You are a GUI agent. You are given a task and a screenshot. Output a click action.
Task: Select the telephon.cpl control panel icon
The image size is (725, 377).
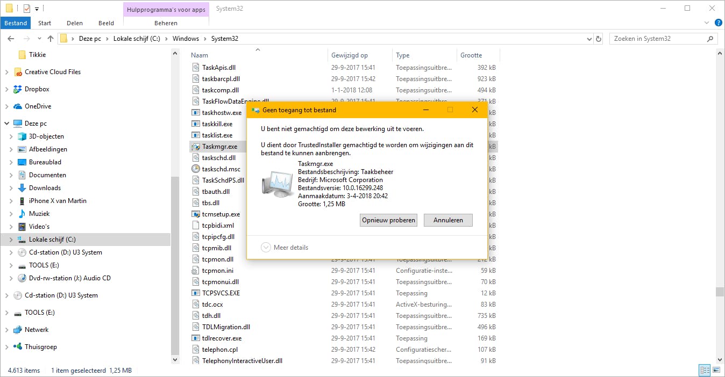196,349
